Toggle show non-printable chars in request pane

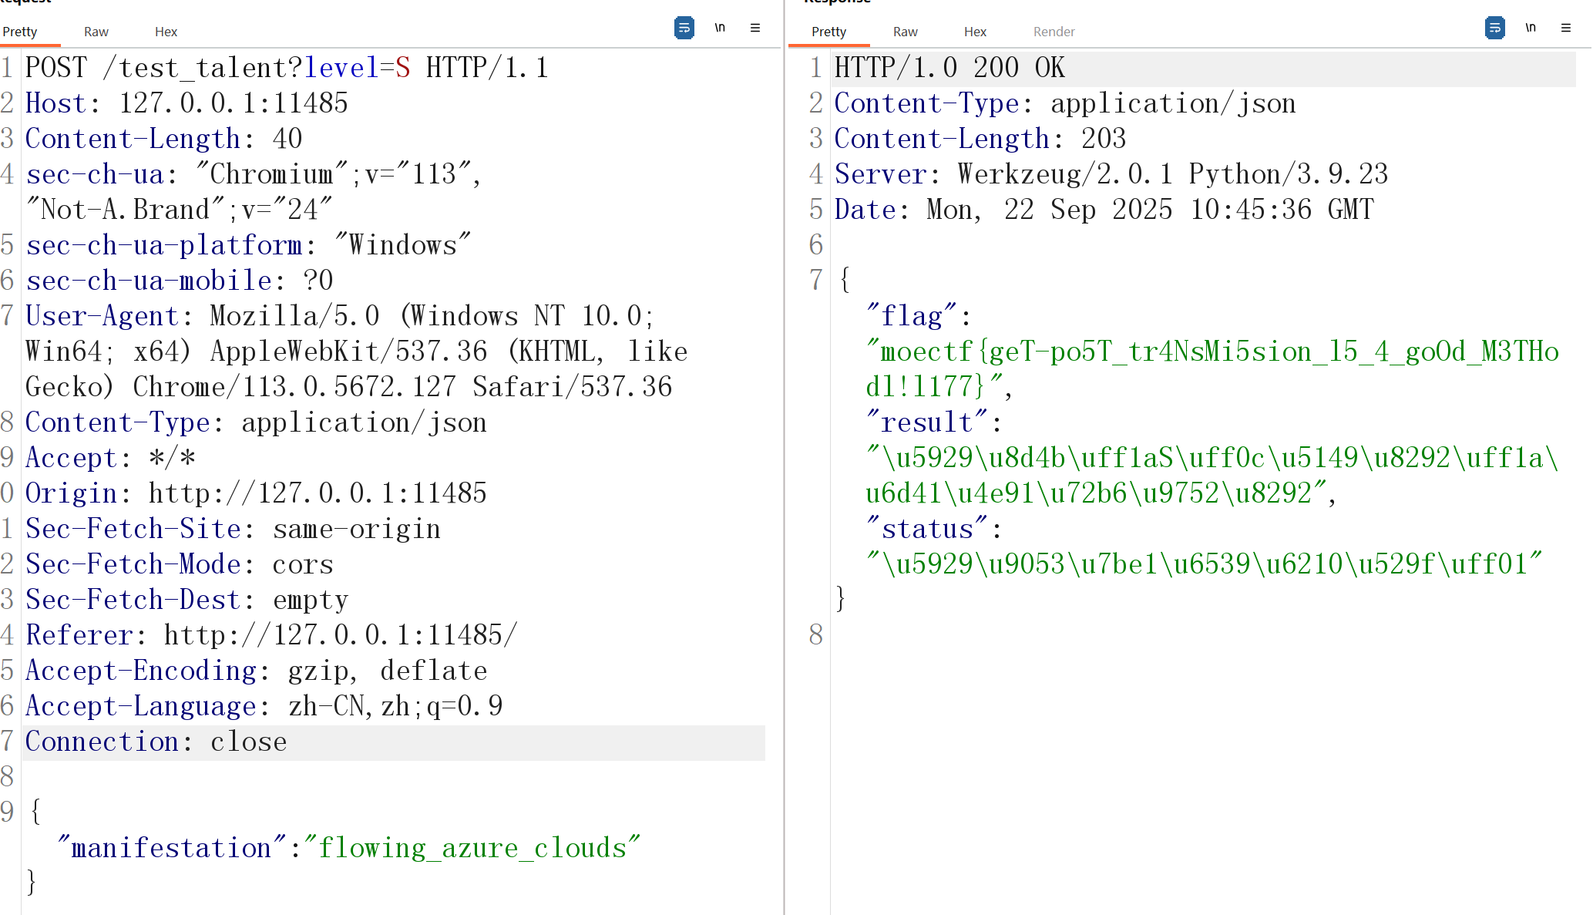(720, 29)
